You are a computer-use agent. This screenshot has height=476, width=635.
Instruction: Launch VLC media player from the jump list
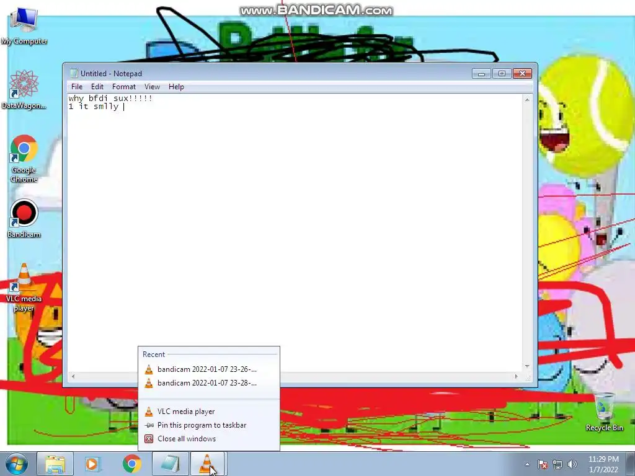(208, 412)
